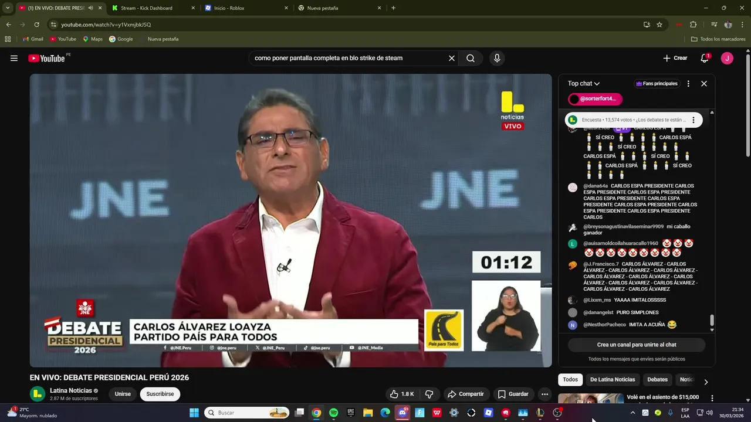Open media controls in toolbar
Image resolution: width=751 pixels, height=422 pixels.
(714, 25)
